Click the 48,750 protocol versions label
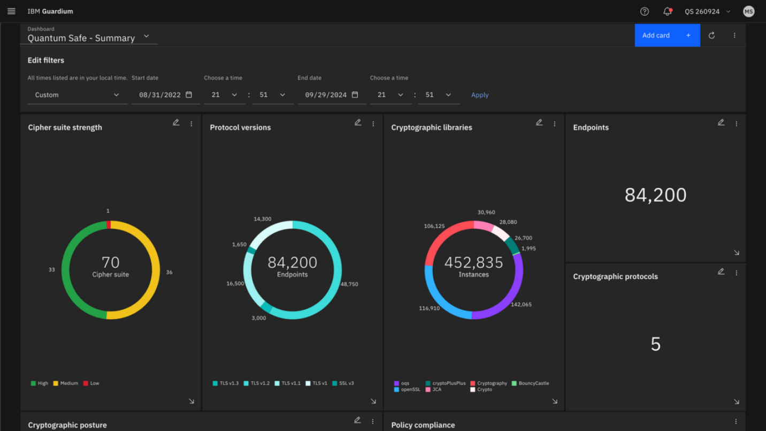The width and height of the screenshot is (766, 431). 349,284
